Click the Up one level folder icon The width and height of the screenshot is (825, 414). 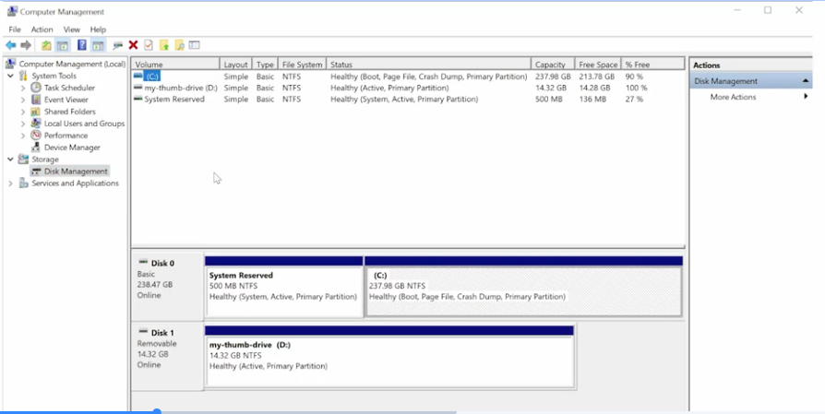(46, 45)
